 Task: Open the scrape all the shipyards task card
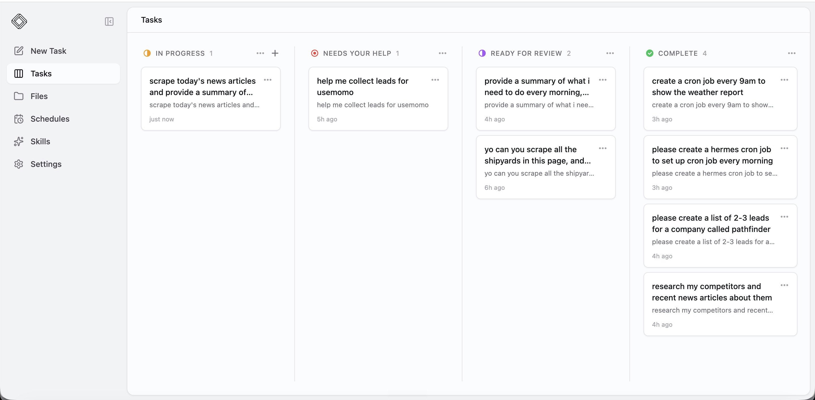(545, 167)
